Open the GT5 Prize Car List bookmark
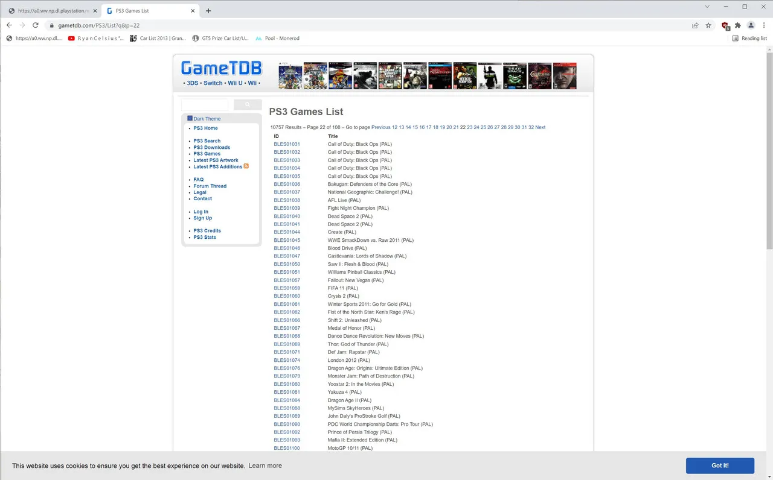The image size is (773, 480). (220, 38)
